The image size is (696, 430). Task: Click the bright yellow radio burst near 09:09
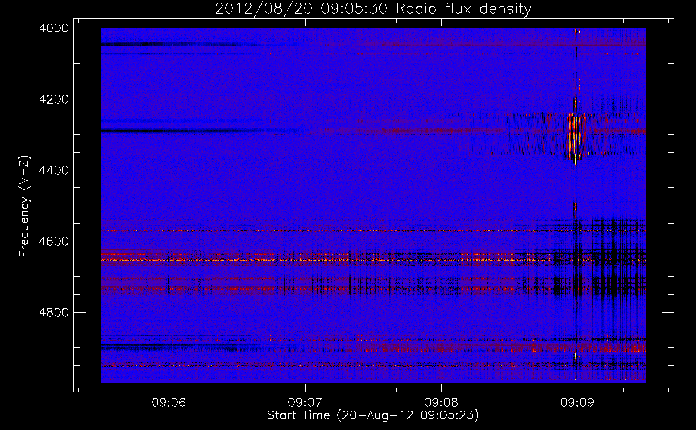tap(575, 137)
